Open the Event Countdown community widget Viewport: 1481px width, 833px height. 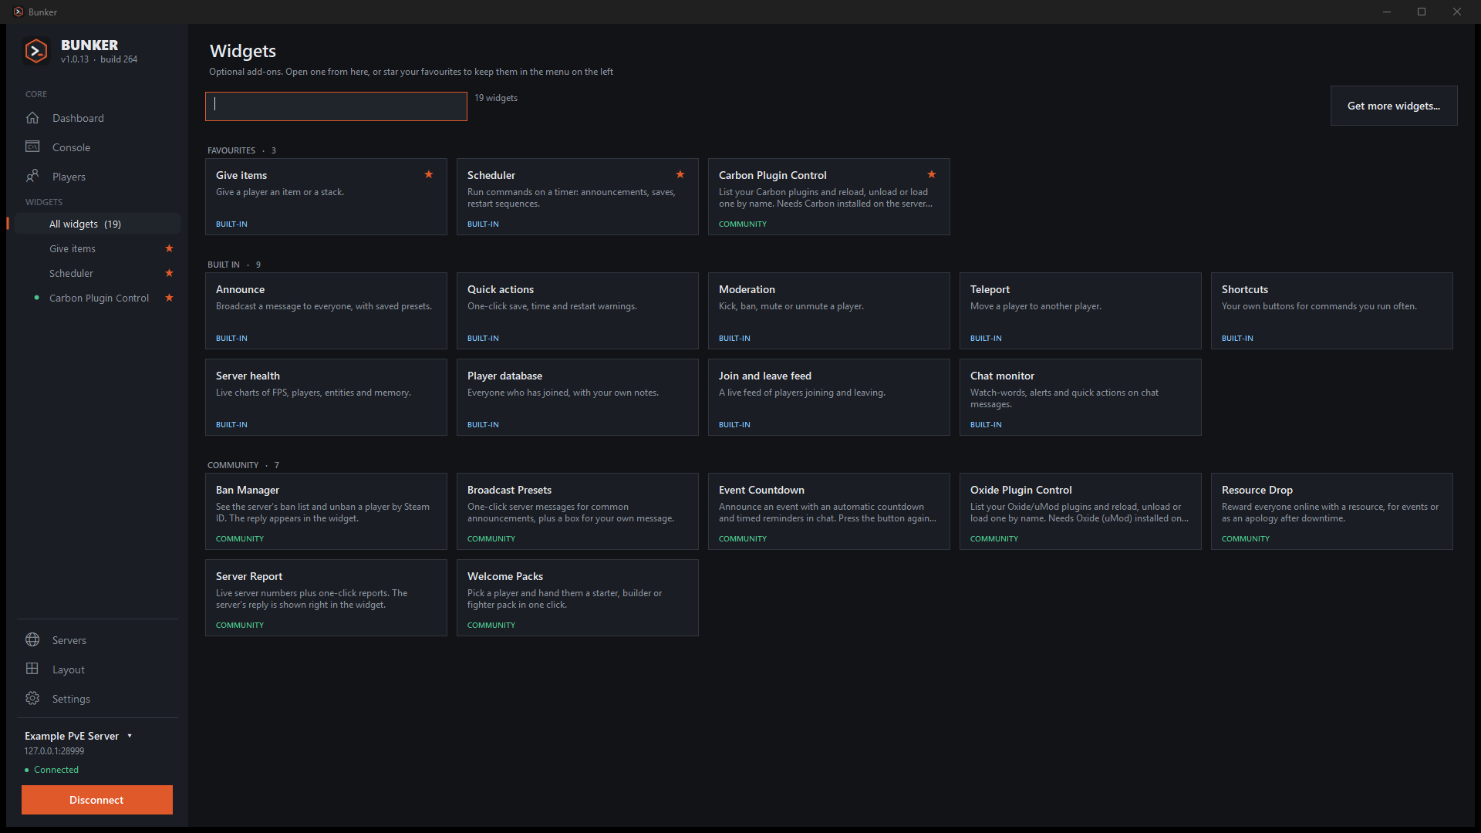tap(829, 511)
